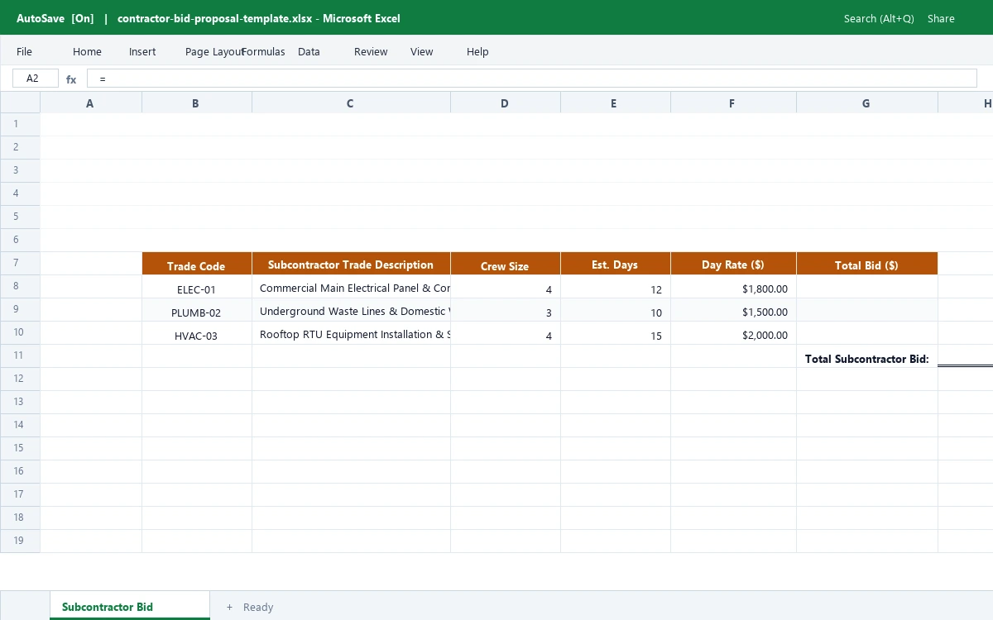Click the Share button

[941, 18]
